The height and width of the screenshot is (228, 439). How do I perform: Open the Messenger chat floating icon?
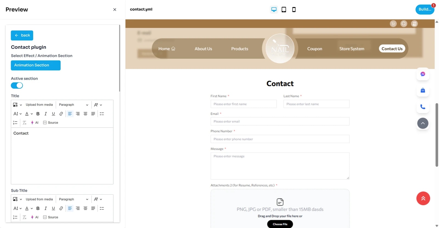pyautogui.click(x=423, y=74)
